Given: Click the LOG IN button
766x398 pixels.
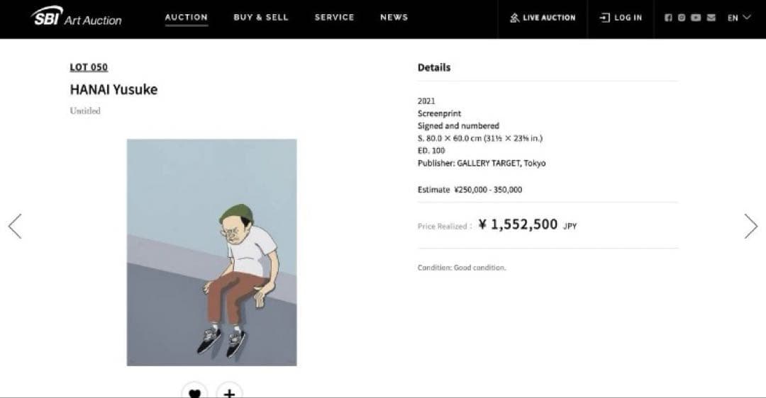Looking at the screenshot, I should coord(621,18).
